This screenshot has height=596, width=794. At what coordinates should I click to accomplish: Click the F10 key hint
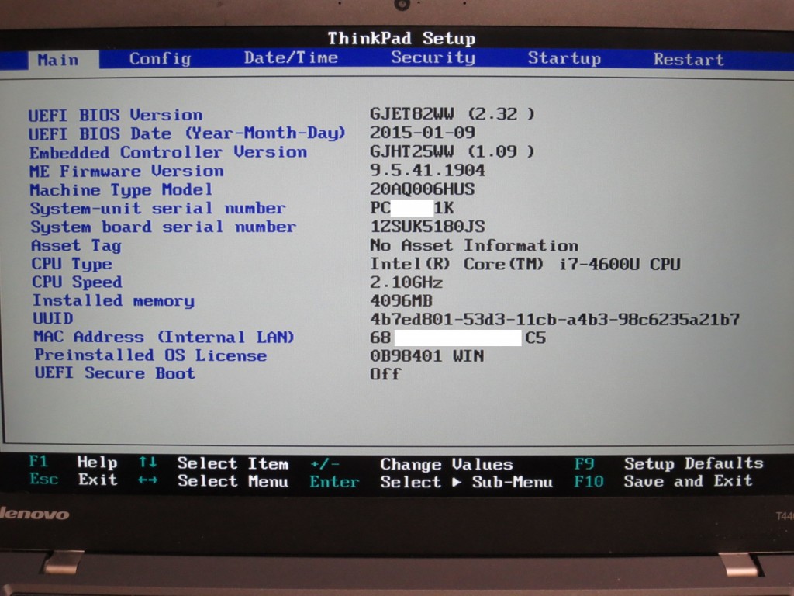point(589,481)
